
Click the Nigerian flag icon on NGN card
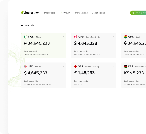pos(26,37)
